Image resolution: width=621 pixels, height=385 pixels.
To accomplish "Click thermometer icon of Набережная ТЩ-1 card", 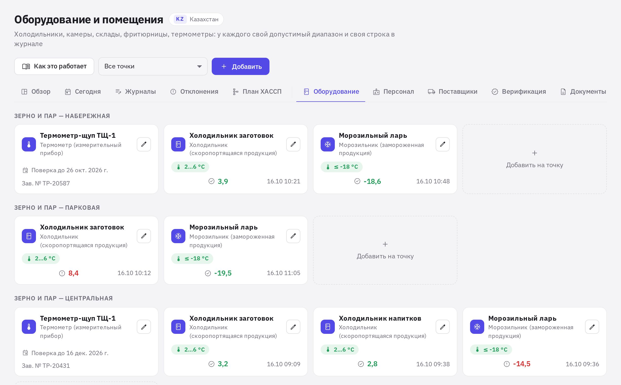I will tap(29, 144).
